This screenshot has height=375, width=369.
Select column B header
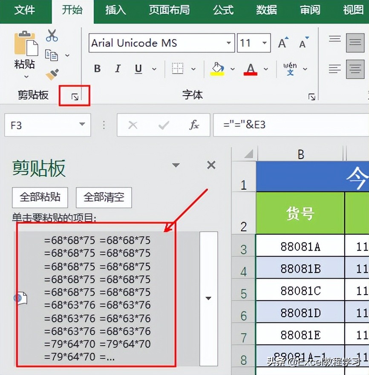click(301, 154)
